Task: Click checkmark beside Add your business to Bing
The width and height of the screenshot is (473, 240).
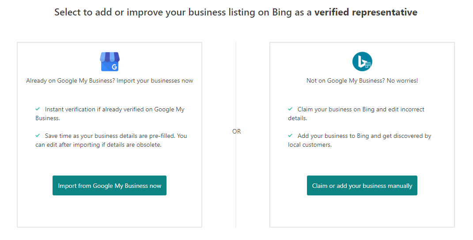Action: coord(290,135)
